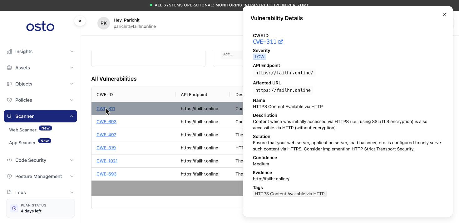Click https://failhr.online cell in CWE-1021 row
Viewport: 459px width, 223px height.
tap(200, 161)
